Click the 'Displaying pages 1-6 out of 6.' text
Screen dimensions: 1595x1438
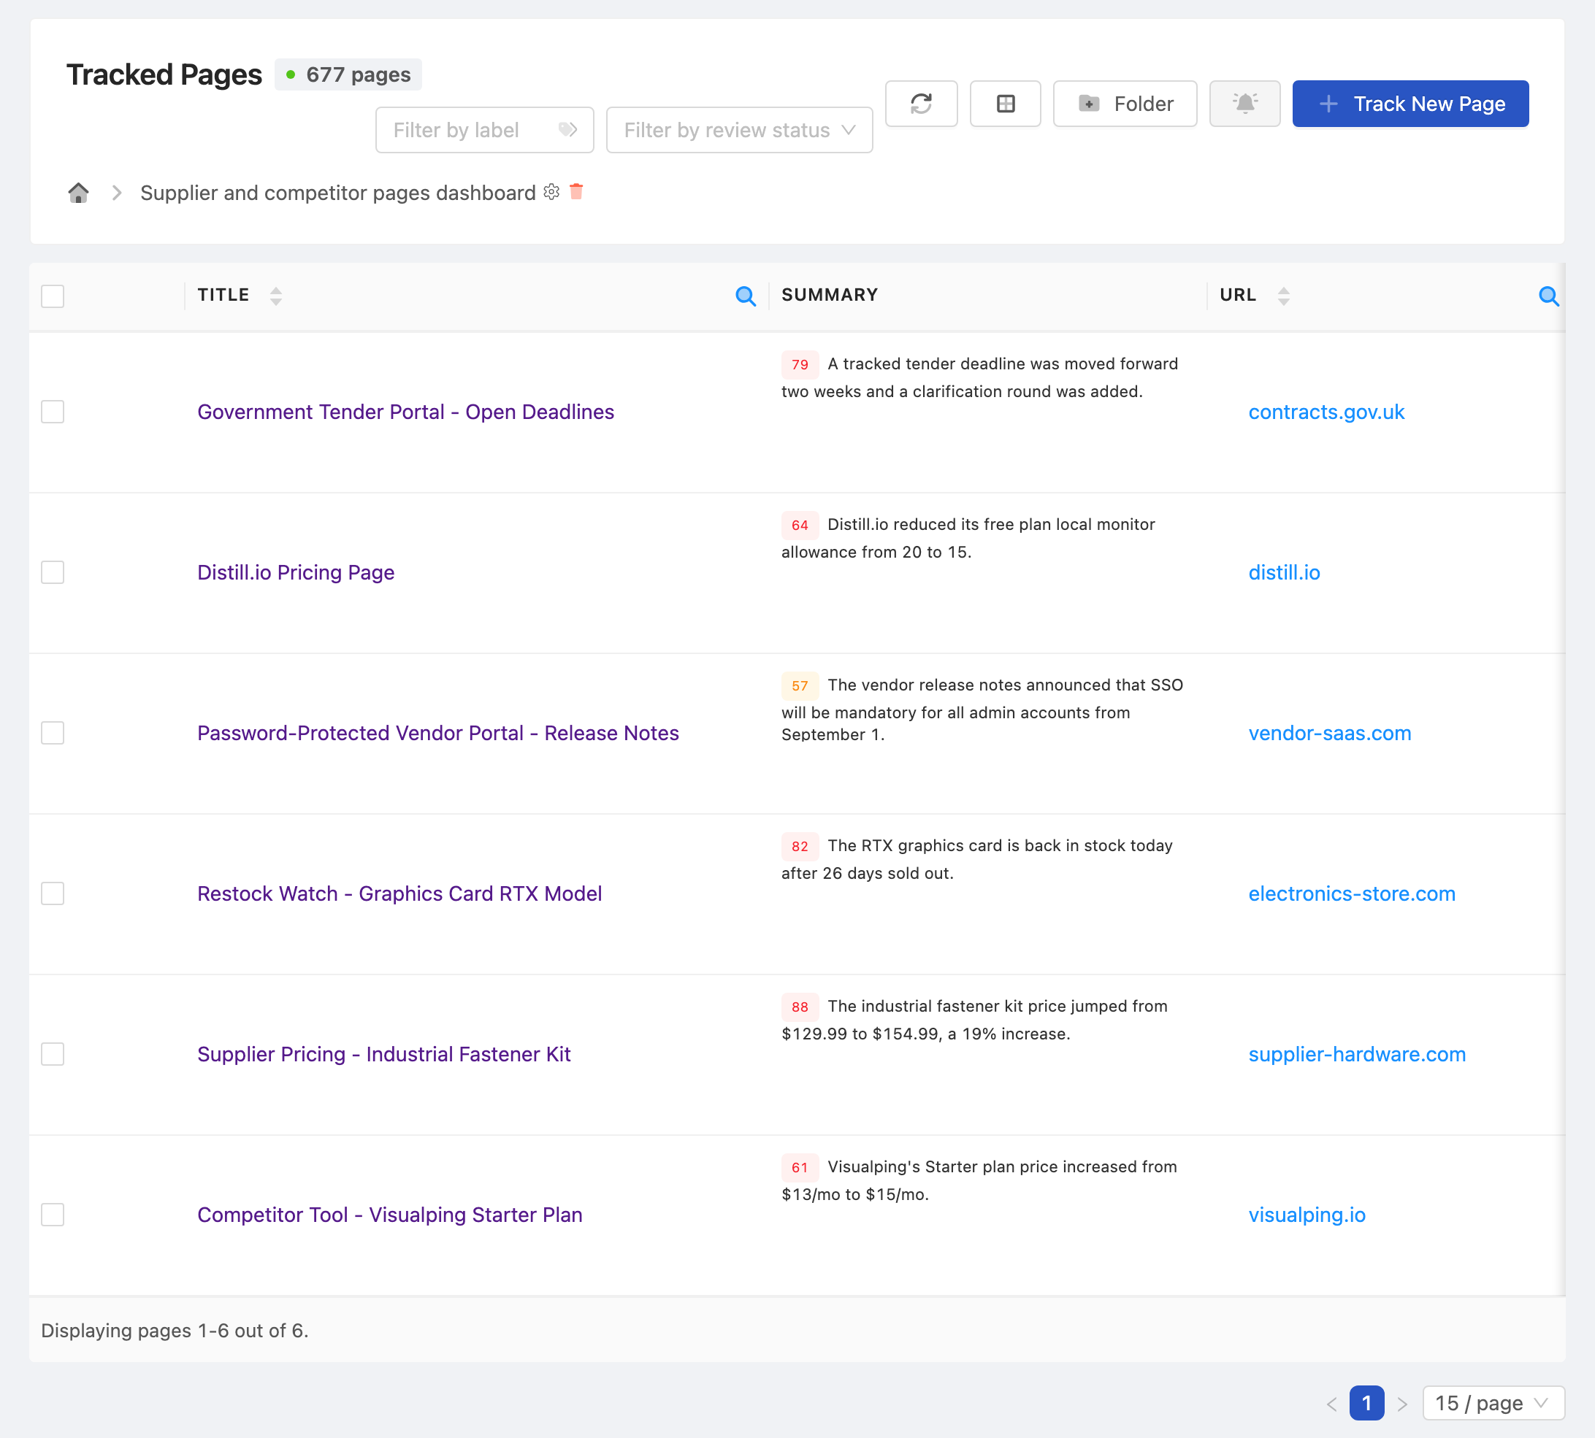175,1330
